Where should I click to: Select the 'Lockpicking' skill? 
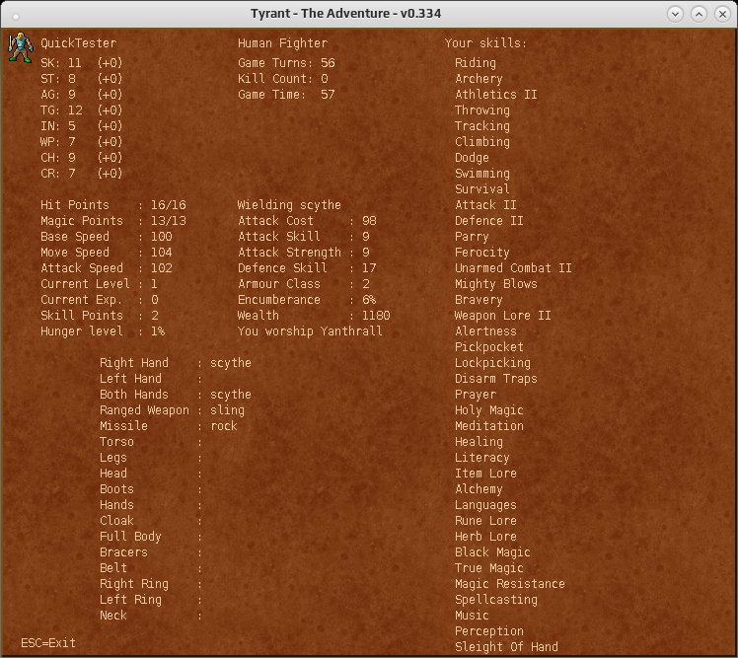[492, 363]
